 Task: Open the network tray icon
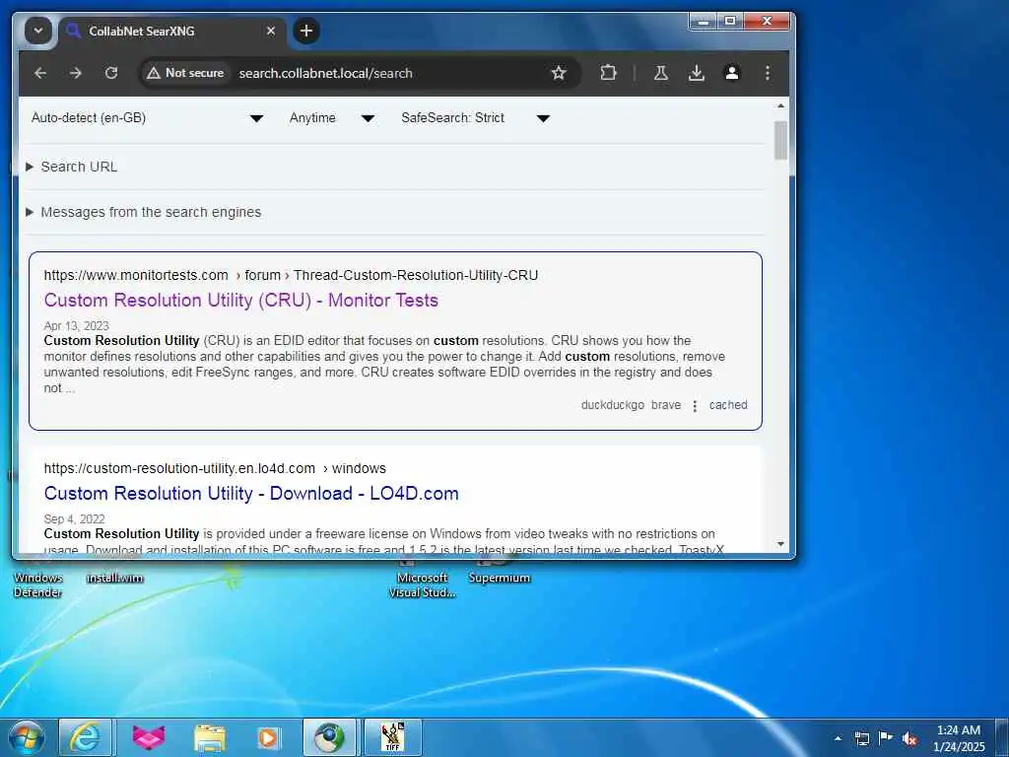[861, 738]
